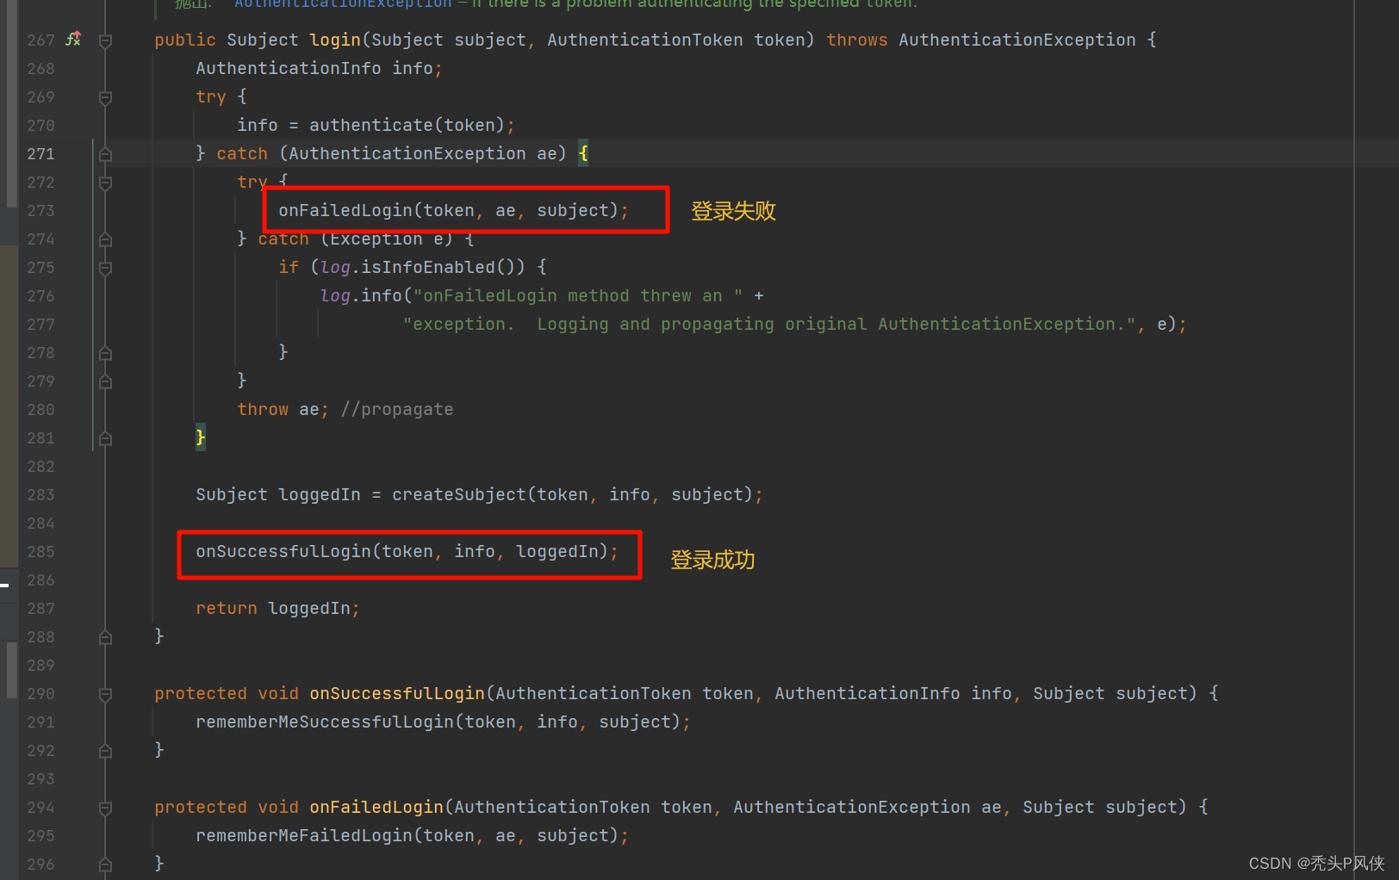Click the onFailedLogin method declaration name
The height and width of the screenshot is (880, 1399).
tap(376, 807)
